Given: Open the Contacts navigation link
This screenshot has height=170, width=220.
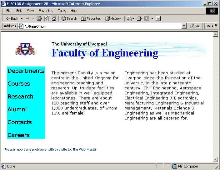Looking at the screenshot, I should tap(20, 122).
